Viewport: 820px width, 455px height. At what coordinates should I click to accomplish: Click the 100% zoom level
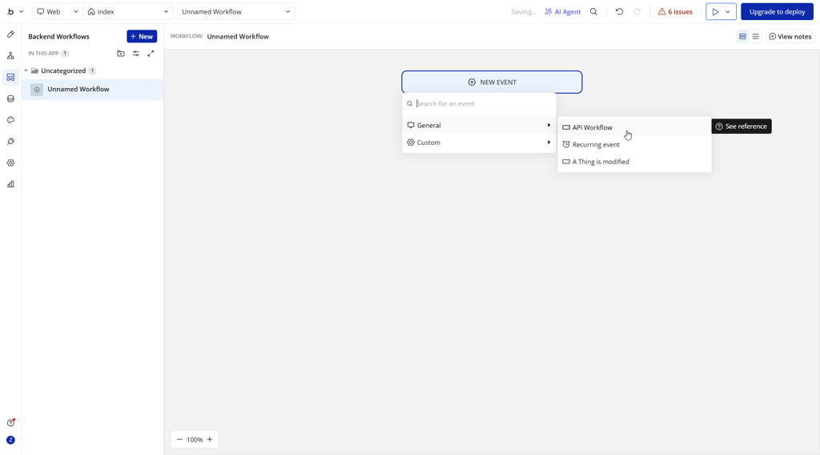195,440
